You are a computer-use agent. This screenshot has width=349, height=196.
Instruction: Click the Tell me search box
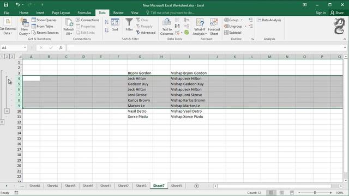171,13
